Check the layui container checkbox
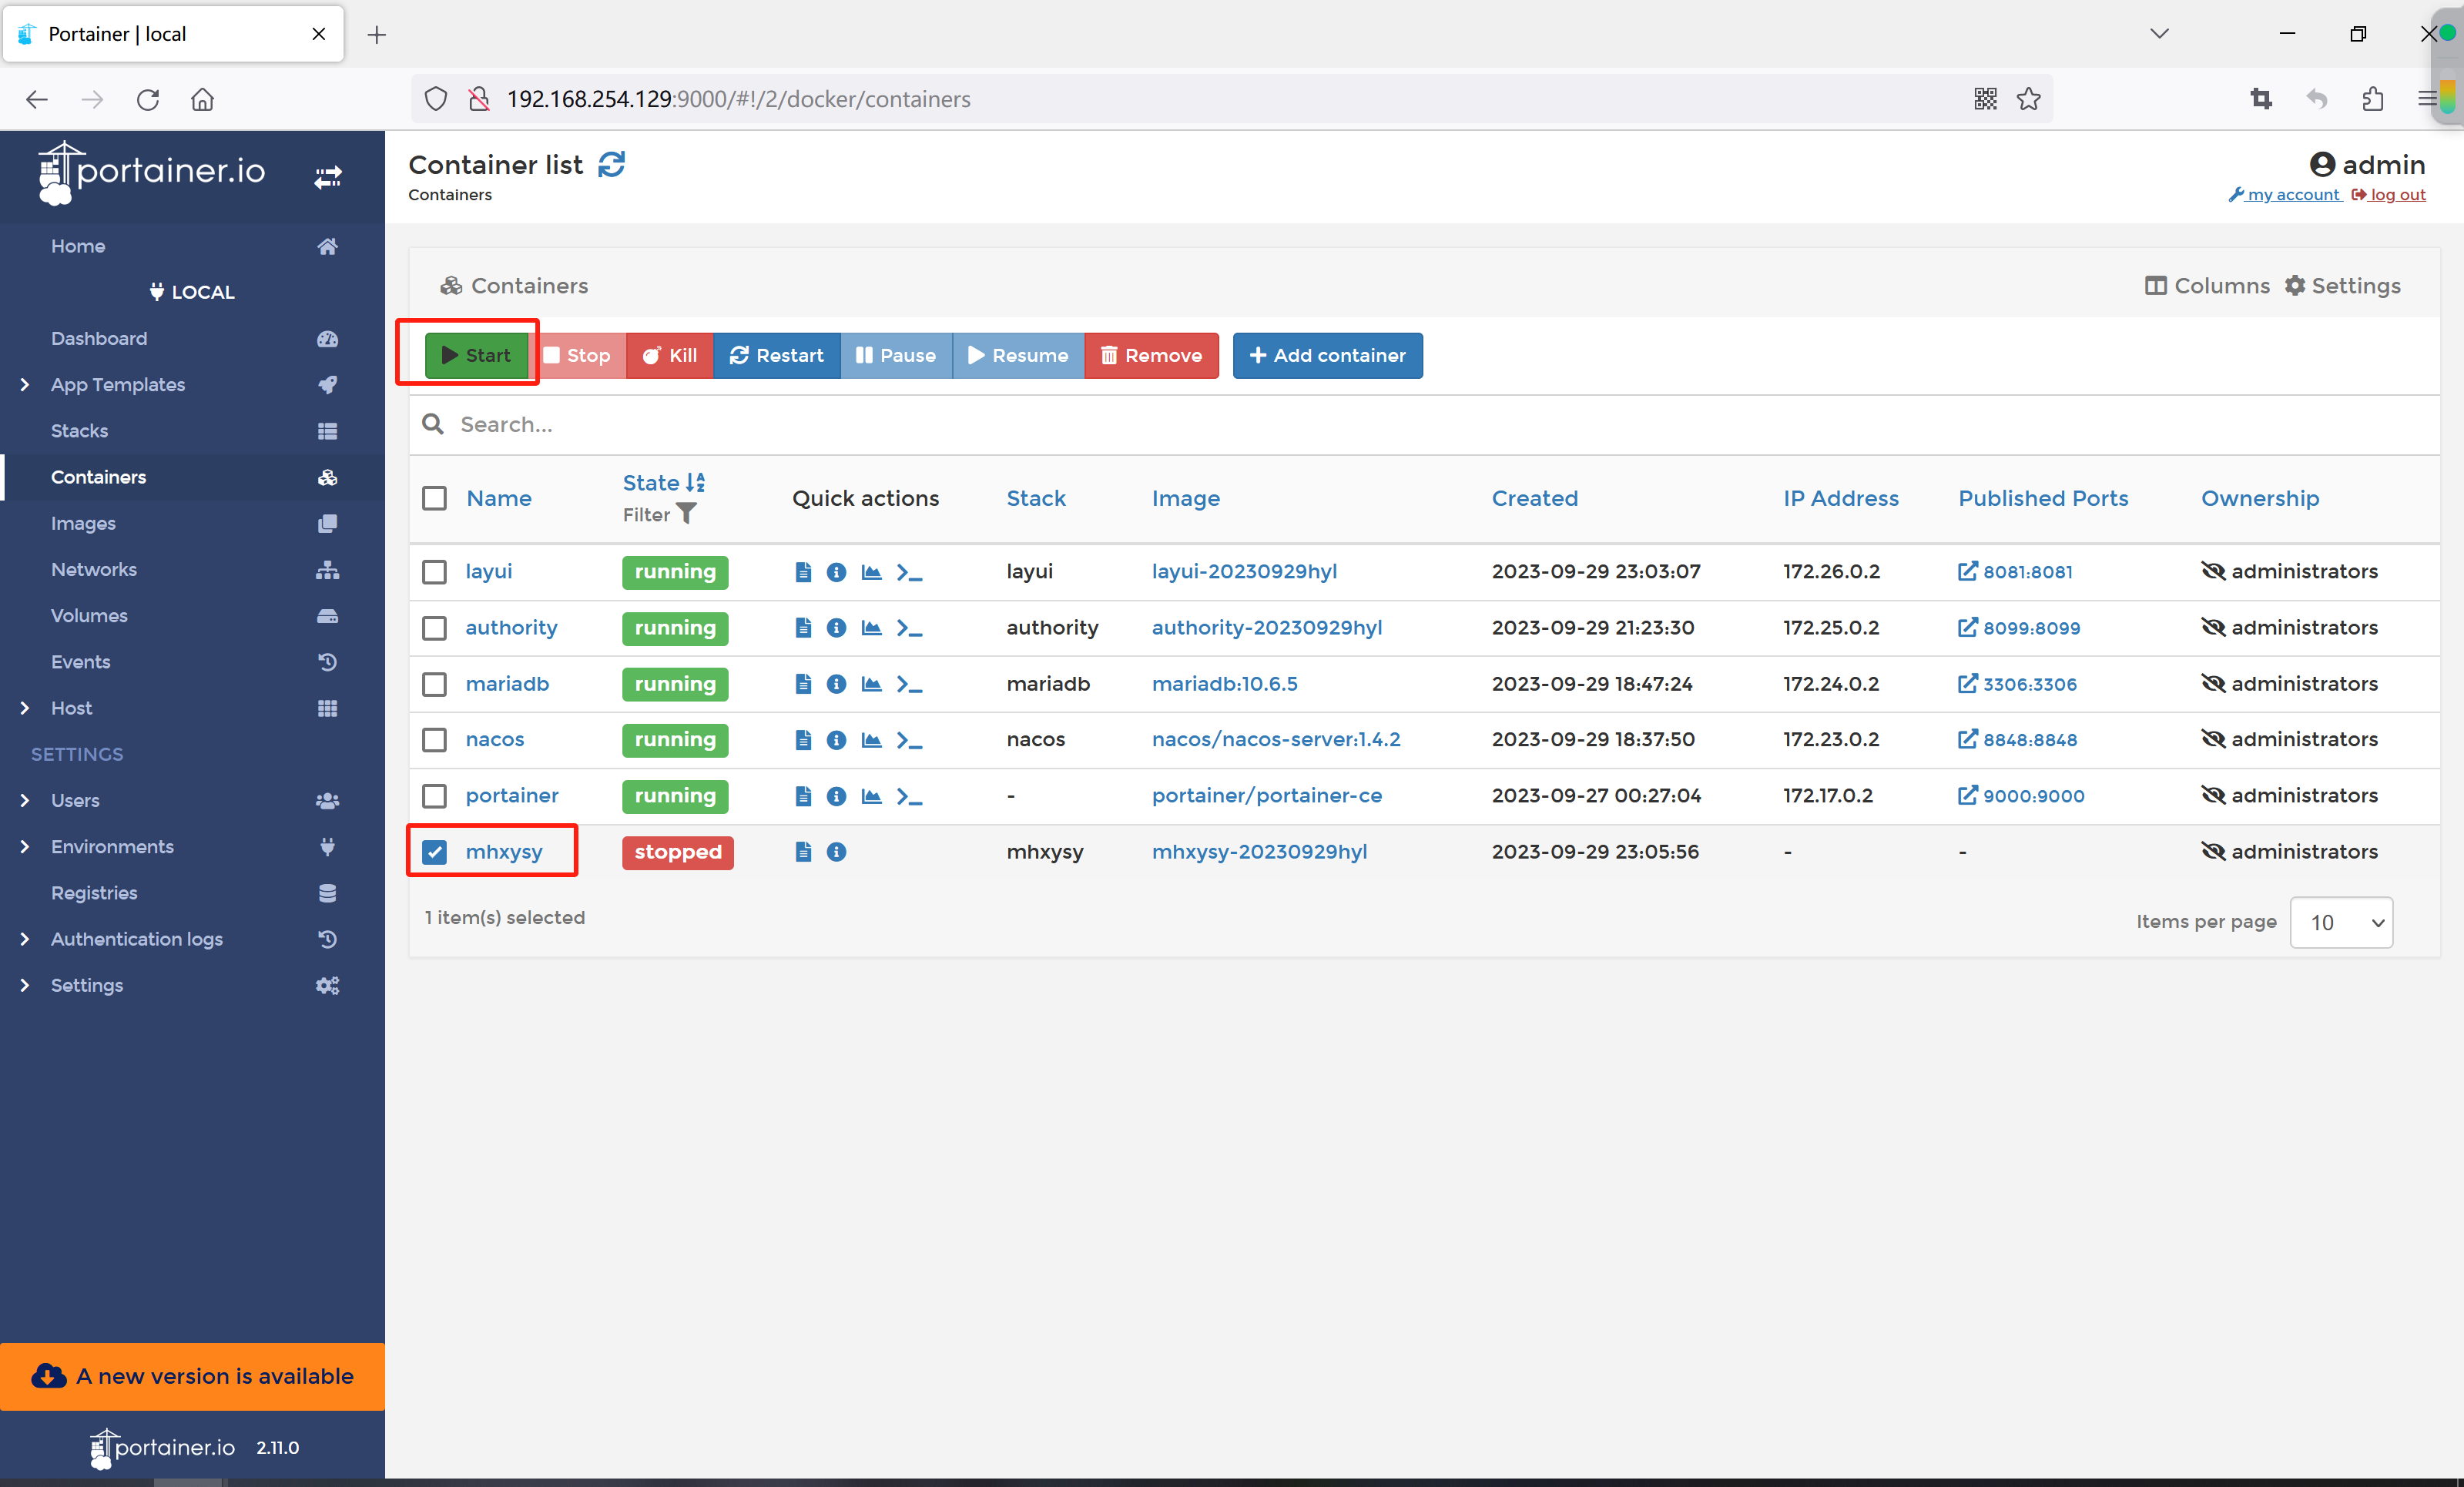 (x=434, y=572)
